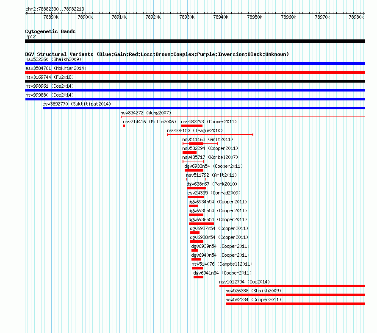377x333 pixels.
Task: Click nsv999880 (Coe2014) label
Action: pos(50,95)
